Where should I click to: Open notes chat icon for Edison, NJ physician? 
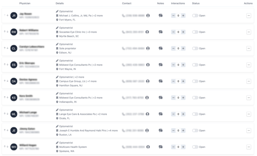coord(161,48)
